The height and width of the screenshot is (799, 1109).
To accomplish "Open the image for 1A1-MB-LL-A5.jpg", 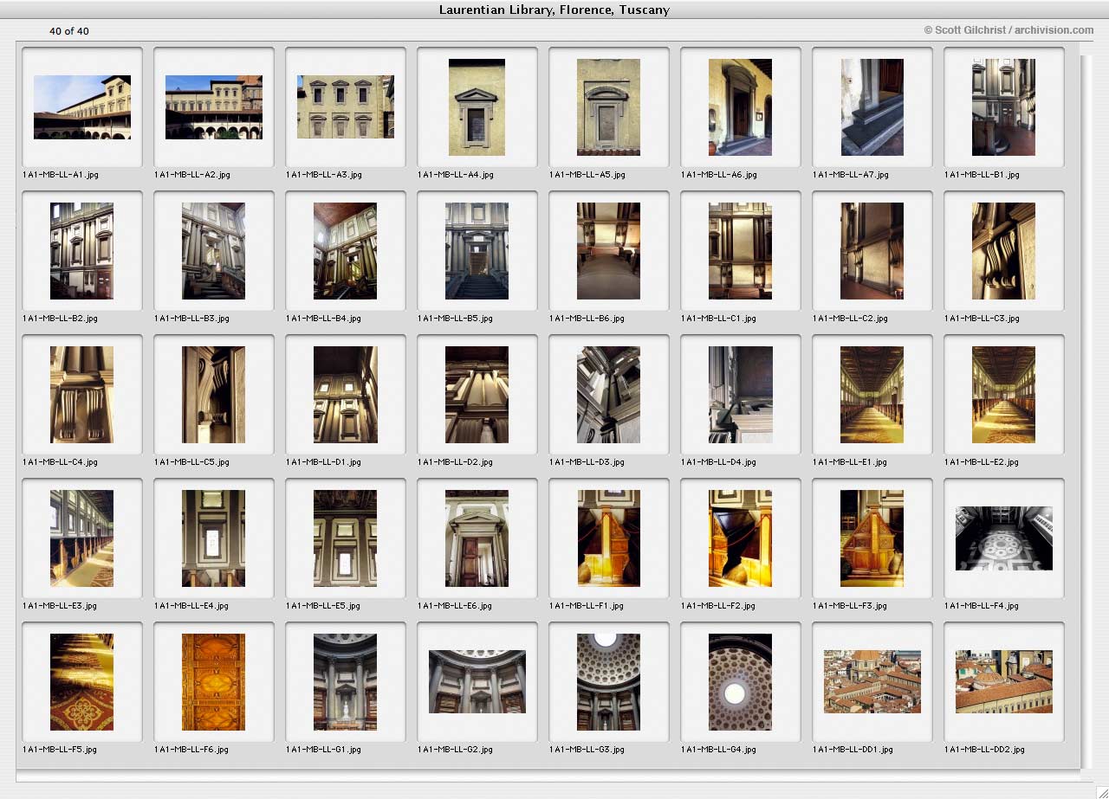I will pyautogui.click(x=609, y=107).
